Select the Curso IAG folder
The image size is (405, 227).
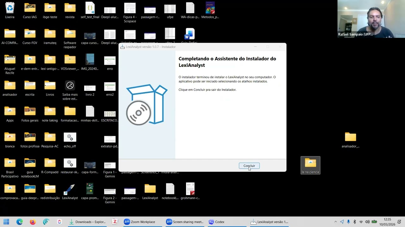30,10
